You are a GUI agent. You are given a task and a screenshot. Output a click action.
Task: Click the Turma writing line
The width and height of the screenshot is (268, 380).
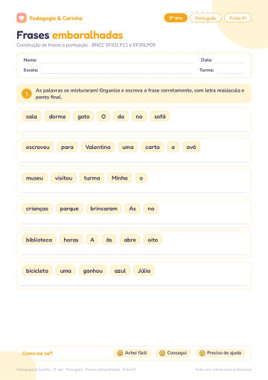coord(230,73)
